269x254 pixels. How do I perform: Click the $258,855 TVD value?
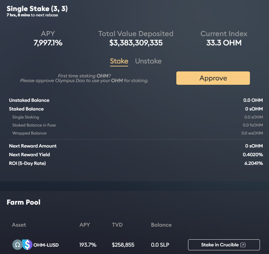point(123,245)
